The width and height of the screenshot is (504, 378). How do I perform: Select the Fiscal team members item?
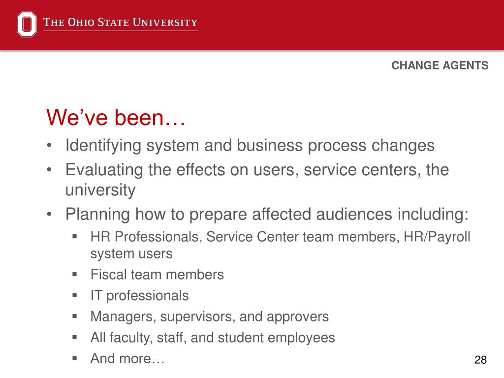pyautogui.click(x=157, y=275)
